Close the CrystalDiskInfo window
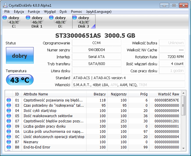 183,6
